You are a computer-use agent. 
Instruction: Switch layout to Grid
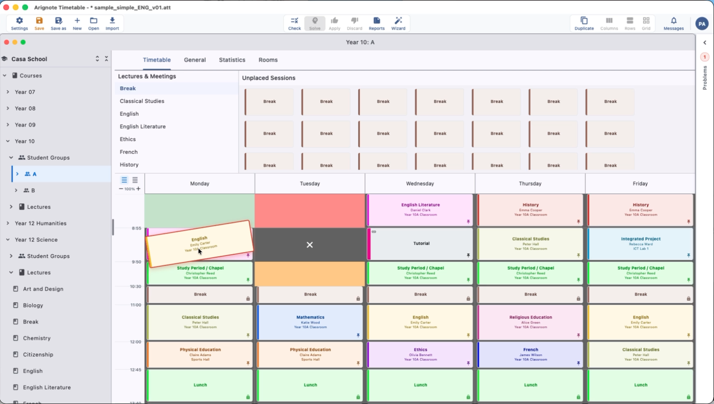[646, 23]
